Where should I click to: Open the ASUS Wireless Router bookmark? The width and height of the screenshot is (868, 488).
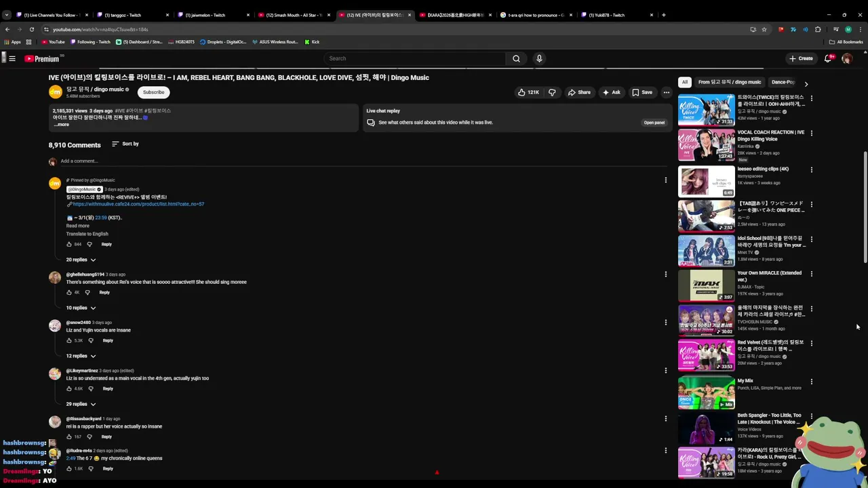tap(275, 42)
